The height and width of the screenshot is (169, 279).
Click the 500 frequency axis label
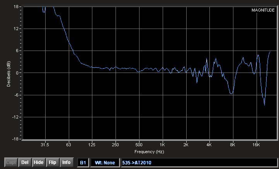139,145
